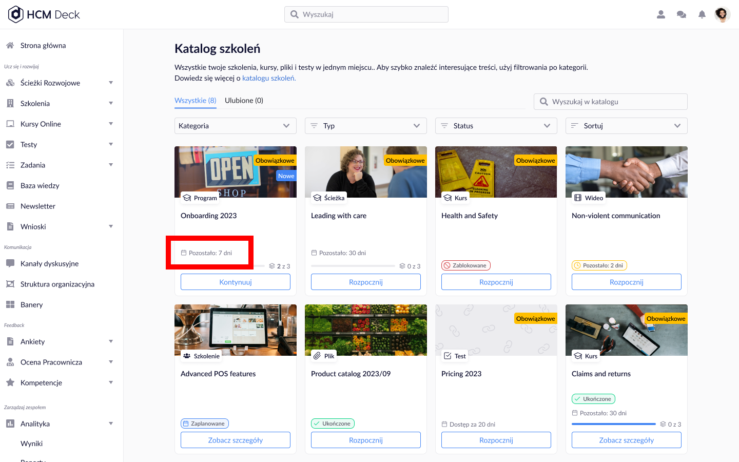Click the Banery grid icon

[x=10, y=304]
